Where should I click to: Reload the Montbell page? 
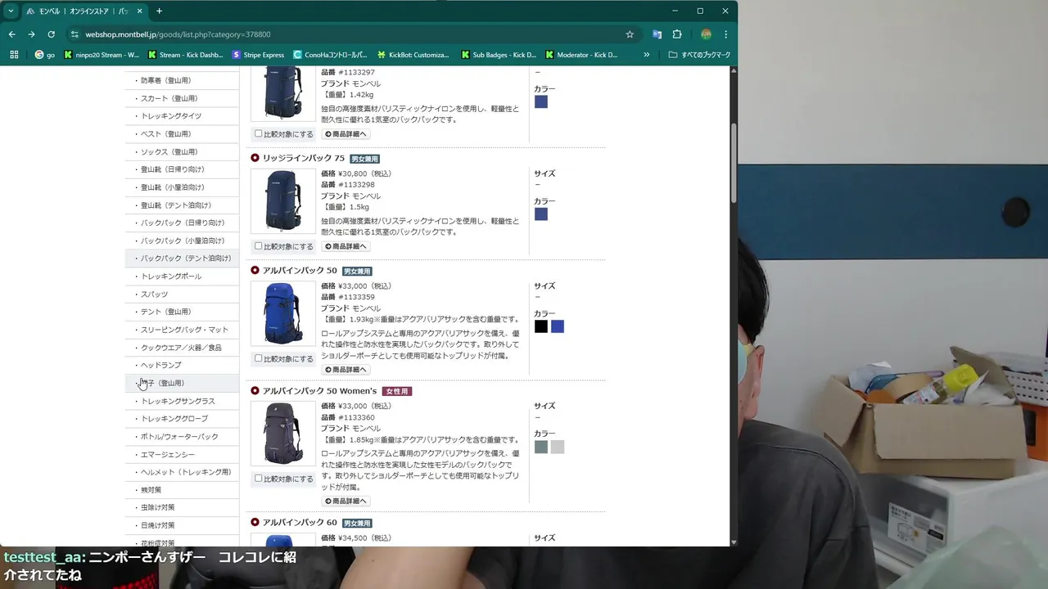pyautogui.click(x=51, y=34)
